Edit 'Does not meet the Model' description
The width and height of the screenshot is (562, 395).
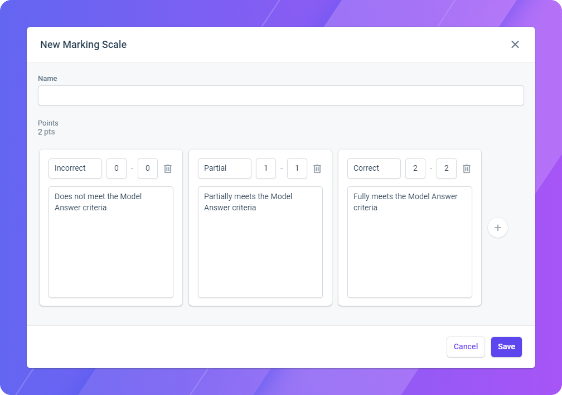[111, 242]
